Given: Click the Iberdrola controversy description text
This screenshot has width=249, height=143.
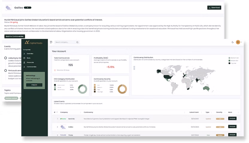Looking at the screenshot, I should click(116, 119).
